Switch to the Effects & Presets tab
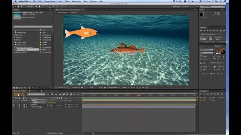This screenshot has width=241, height=135. (206, 46)
